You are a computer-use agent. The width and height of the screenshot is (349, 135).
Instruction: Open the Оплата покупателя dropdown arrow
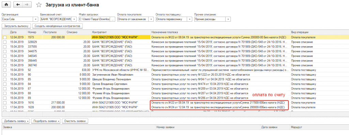[x=151, y=19]
